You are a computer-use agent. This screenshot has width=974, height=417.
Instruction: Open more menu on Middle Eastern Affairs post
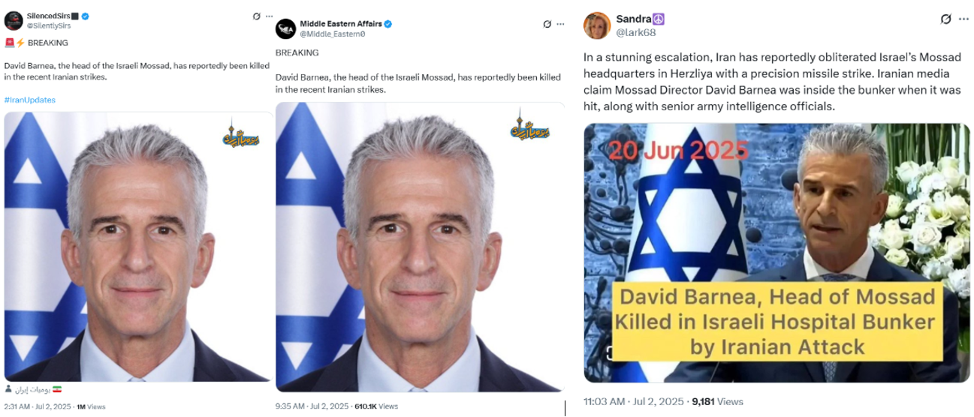click(560, 24)
